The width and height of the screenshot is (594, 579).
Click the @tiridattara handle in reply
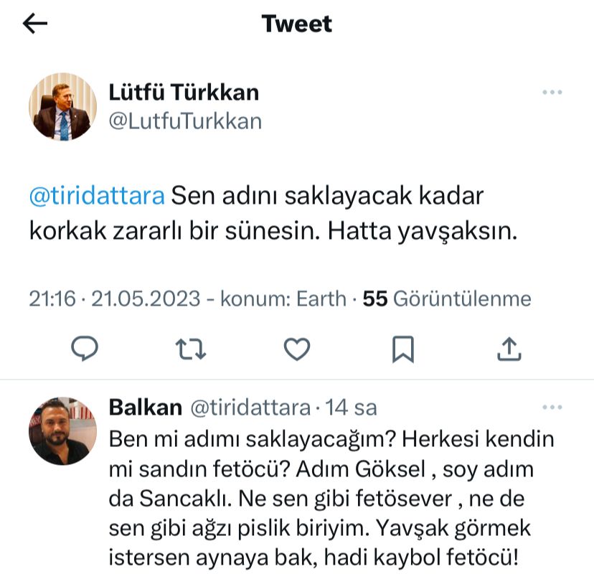(x=250, y=408)
